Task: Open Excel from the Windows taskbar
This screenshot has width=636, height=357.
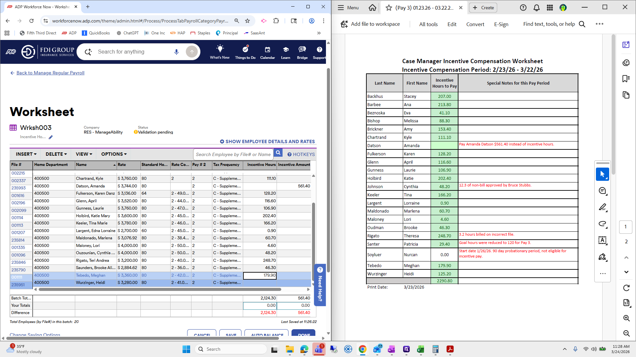Action: [420, 349]
